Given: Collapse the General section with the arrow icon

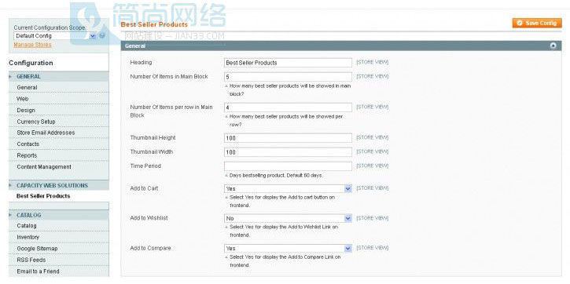Looking at the screenshot, I should coord(553,46).
